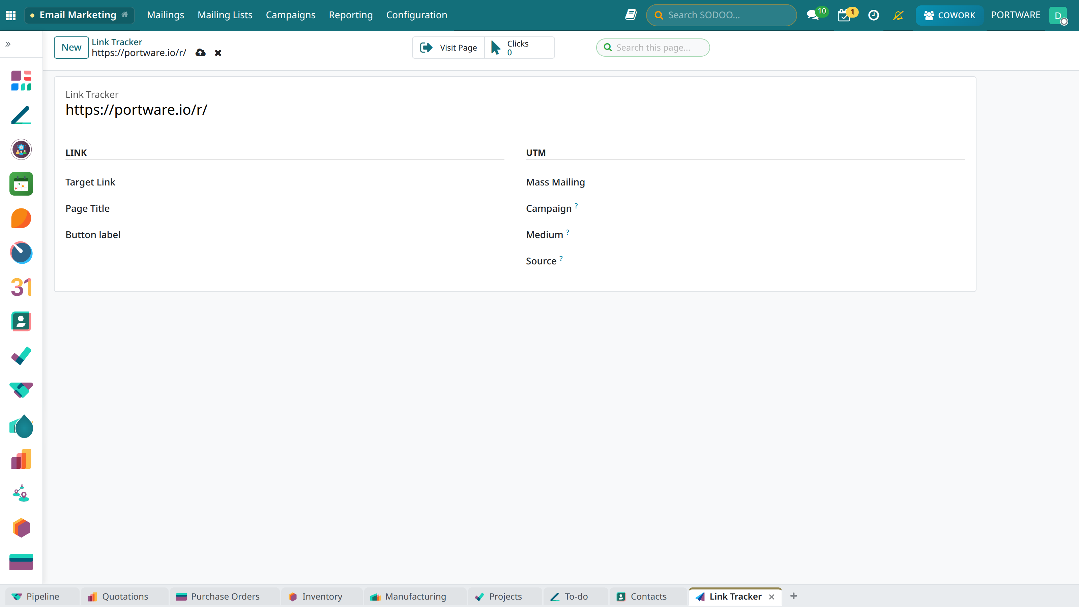Click the Visit Page button
The height and width of the screenshot is (607, 1079).
tap(448, 47)
